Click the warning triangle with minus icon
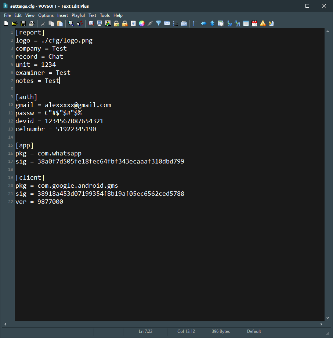 263,23
